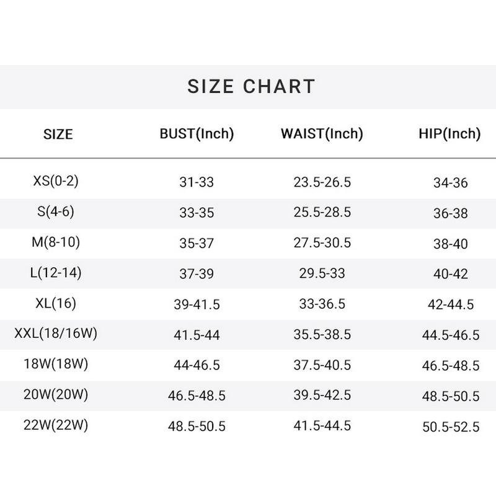Click waist value 29.5-33

pos(322,273)
